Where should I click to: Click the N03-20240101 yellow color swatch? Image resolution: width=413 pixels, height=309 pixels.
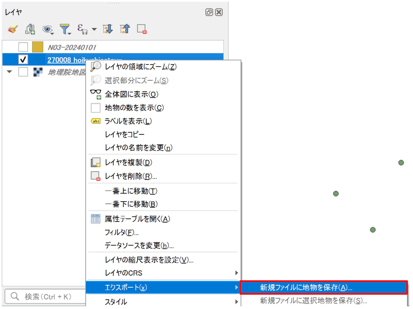[38, 47]
